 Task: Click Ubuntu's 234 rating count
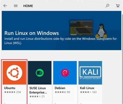point(18,92)
